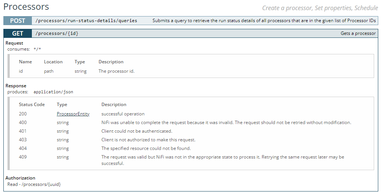The width and height of the screenshot is (382, 193).
Task: Click the 'successful operation' description
Action: click(123, 114)
